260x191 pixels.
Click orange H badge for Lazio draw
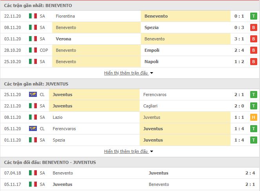[x=254, y=117]
